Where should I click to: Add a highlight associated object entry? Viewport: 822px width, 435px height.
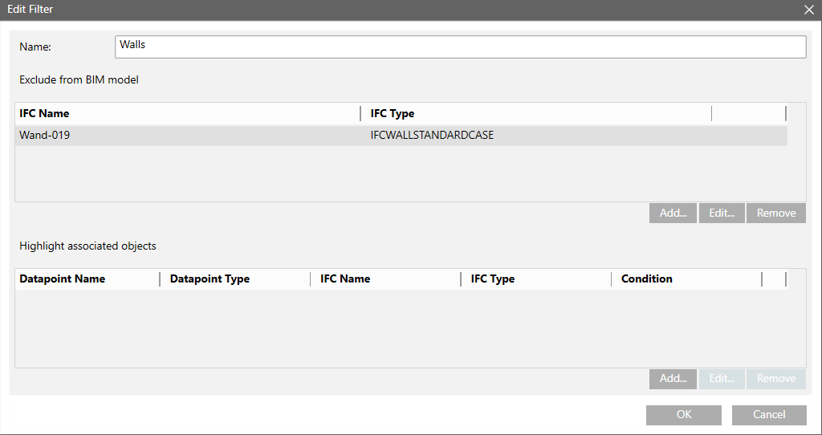point(673,379)
